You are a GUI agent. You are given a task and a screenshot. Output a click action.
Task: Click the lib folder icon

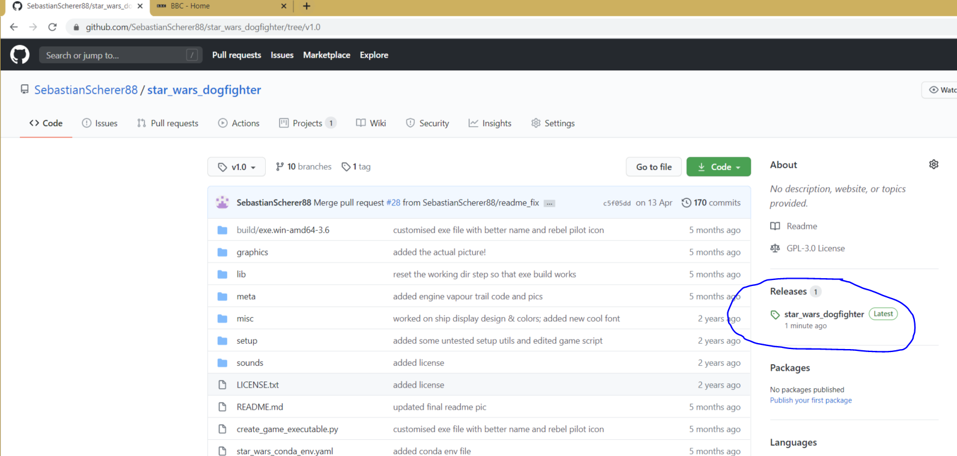[222, 275]
